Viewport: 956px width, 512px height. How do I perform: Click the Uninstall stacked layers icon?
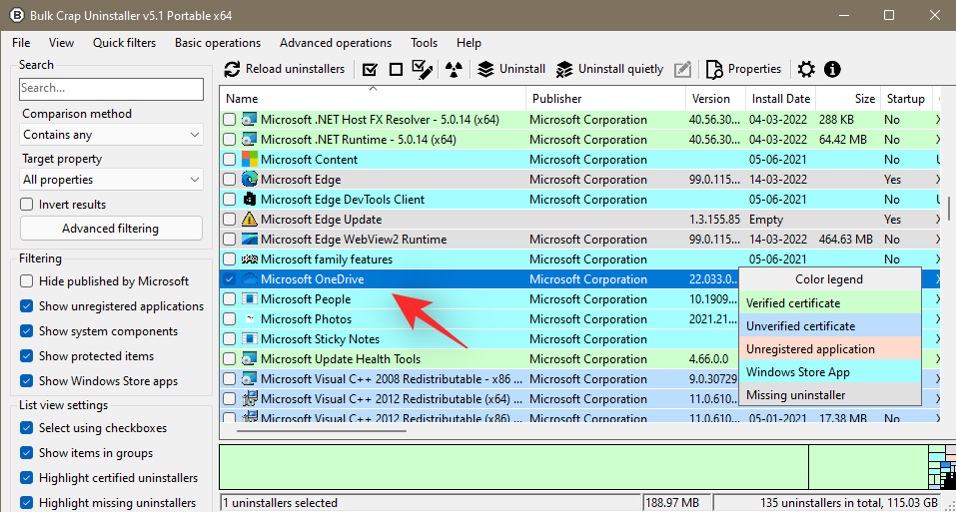click(485, 69)
